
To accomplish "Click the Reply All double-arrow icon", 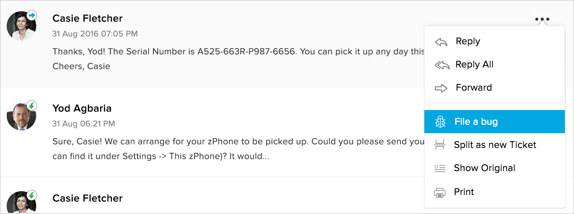I will tap(442, 65).
